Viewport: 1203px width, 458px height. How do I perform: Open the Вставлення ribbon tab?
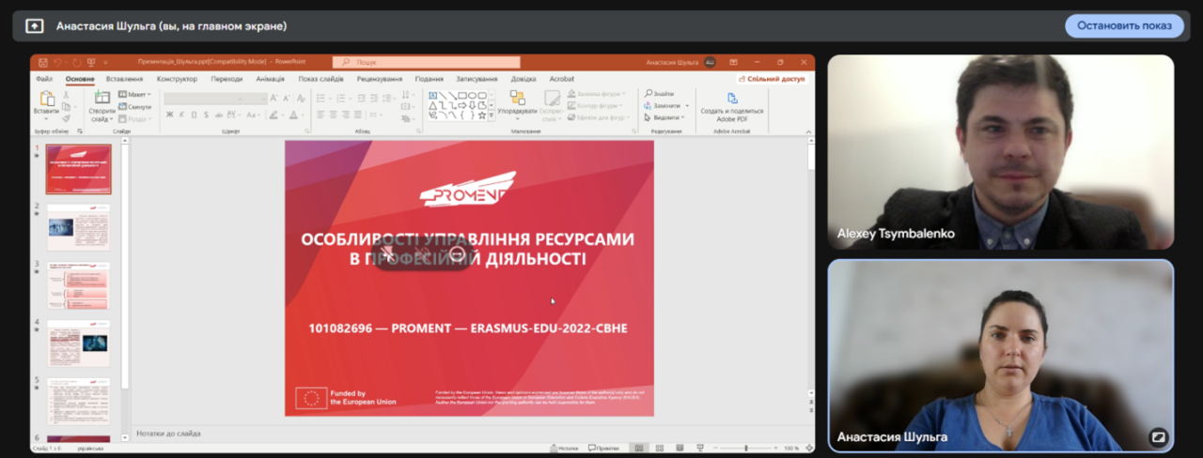[x=124, y=79]
